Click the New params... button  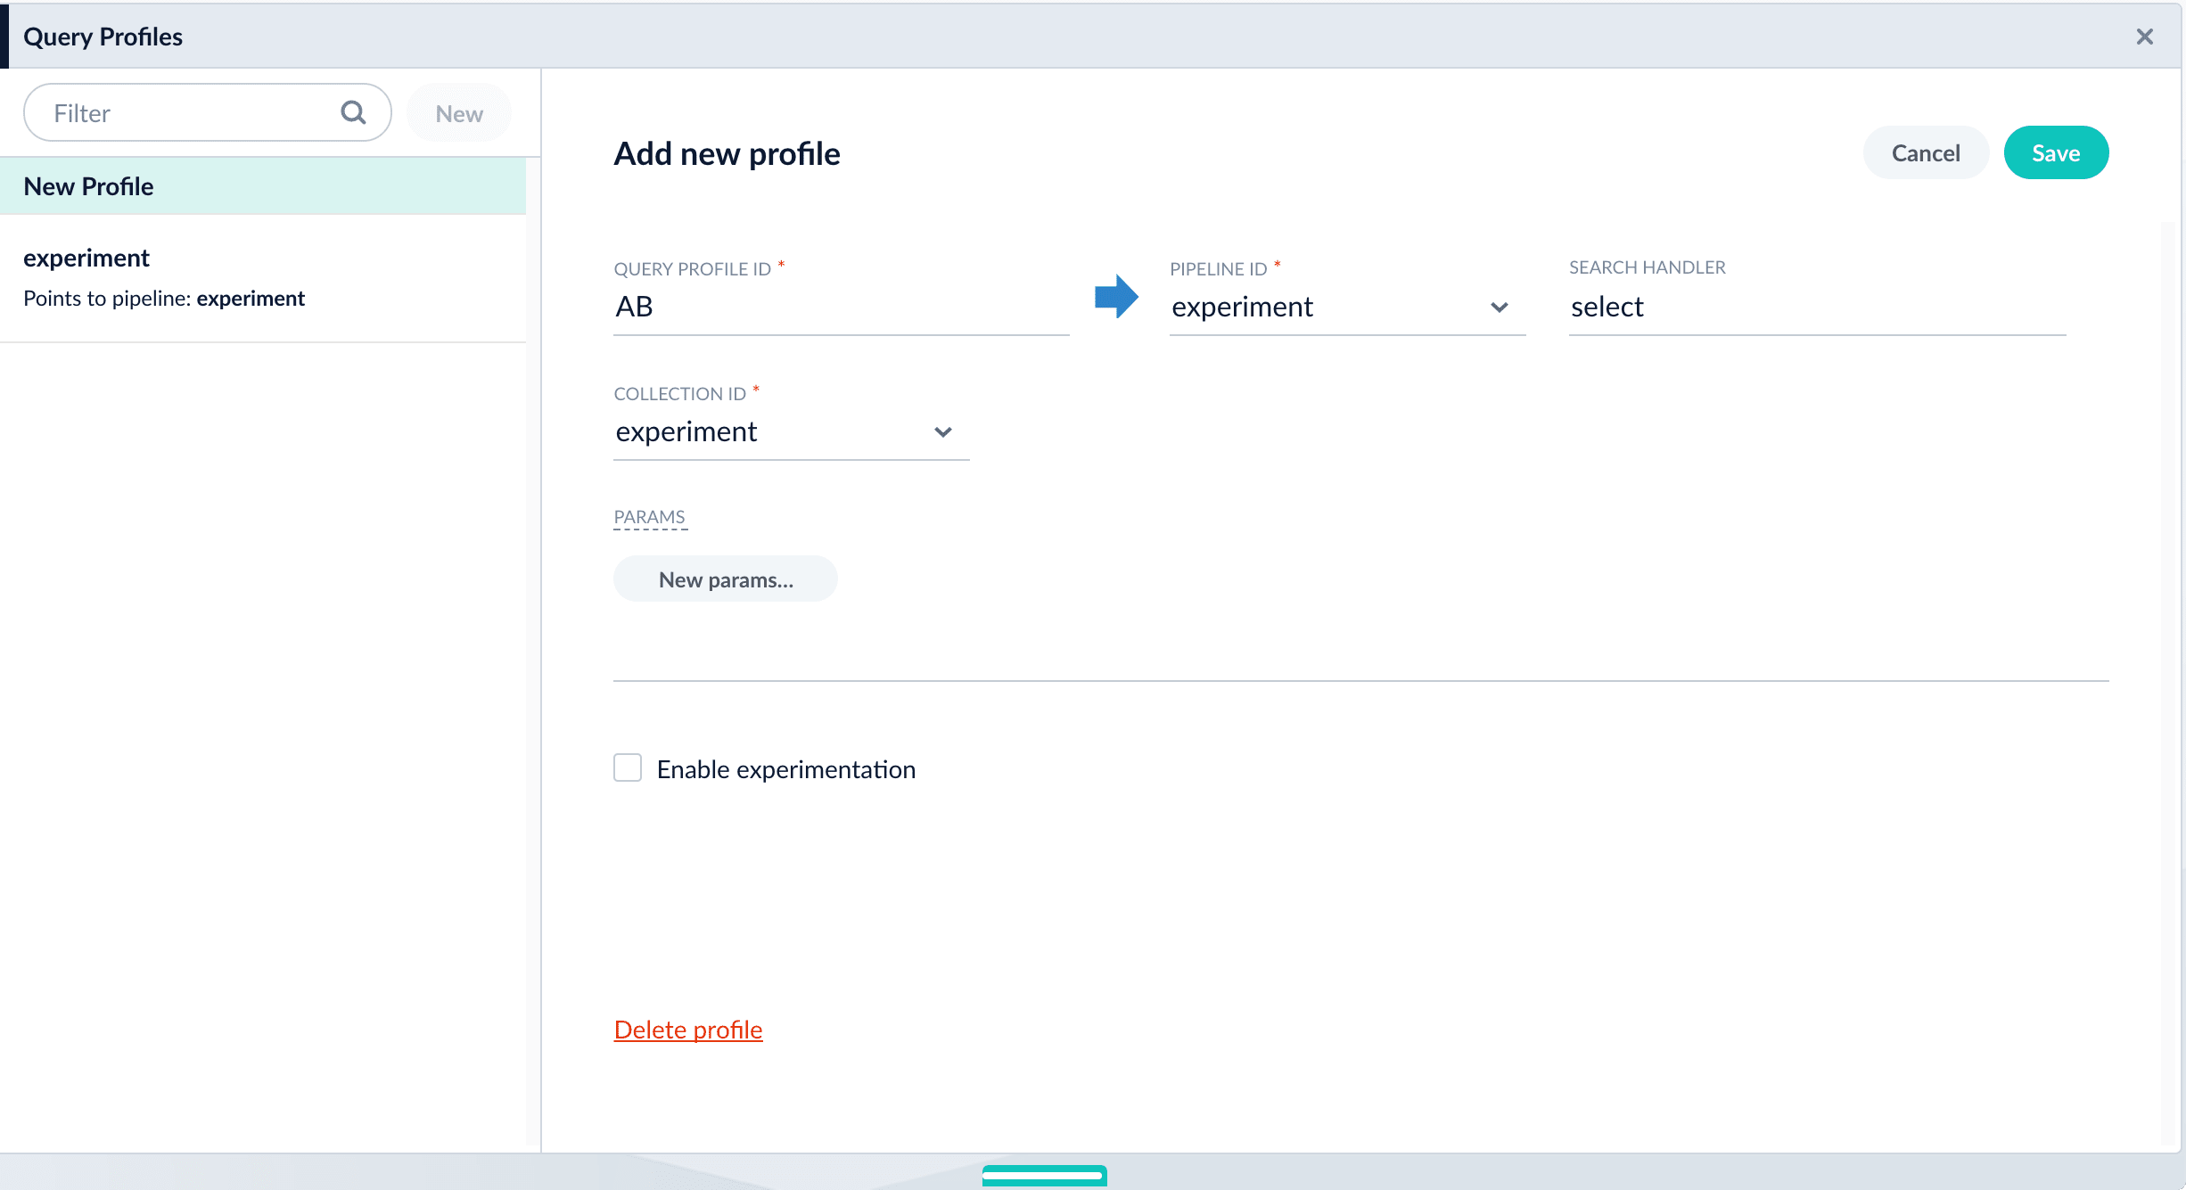pyautogui.click(x=725, y=579)
